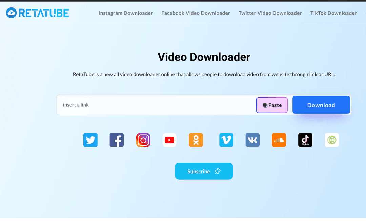Choose the Twitter bird icon
The image size is (366, 221).
click(x=90, y=140)
